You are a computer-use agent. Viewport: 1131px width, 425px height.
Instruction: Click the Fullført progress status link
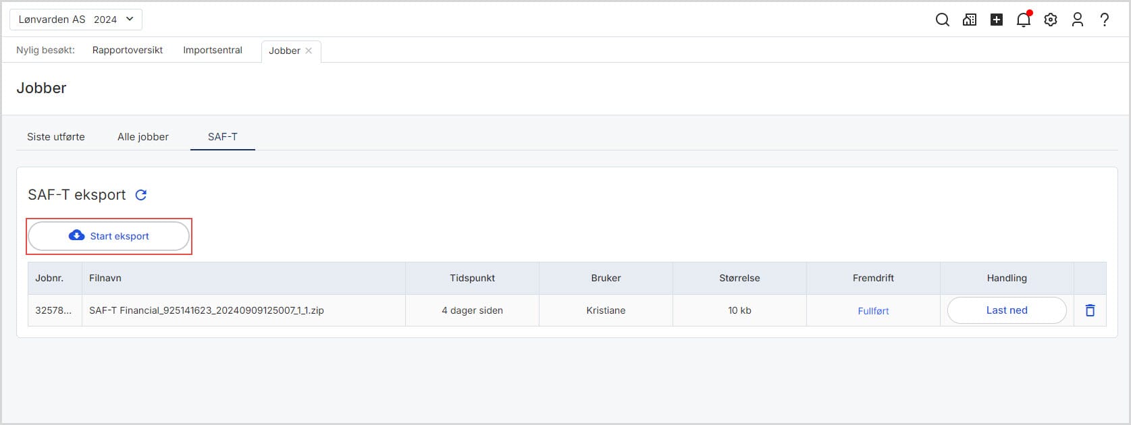pos(873,311)
